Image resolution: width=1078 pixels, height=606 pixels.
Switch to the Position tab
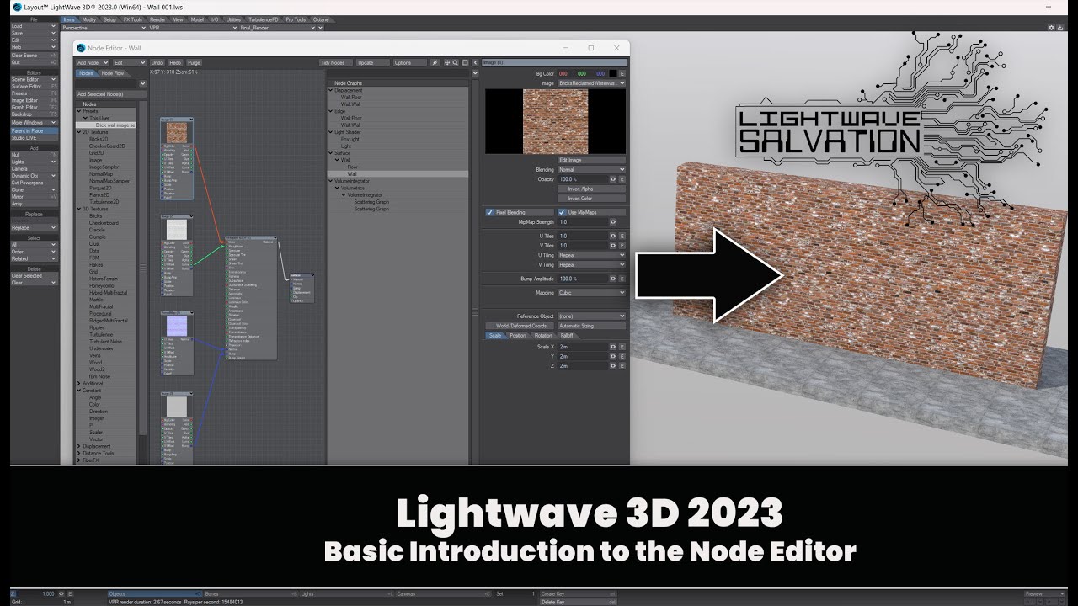(x=517, y=336)
